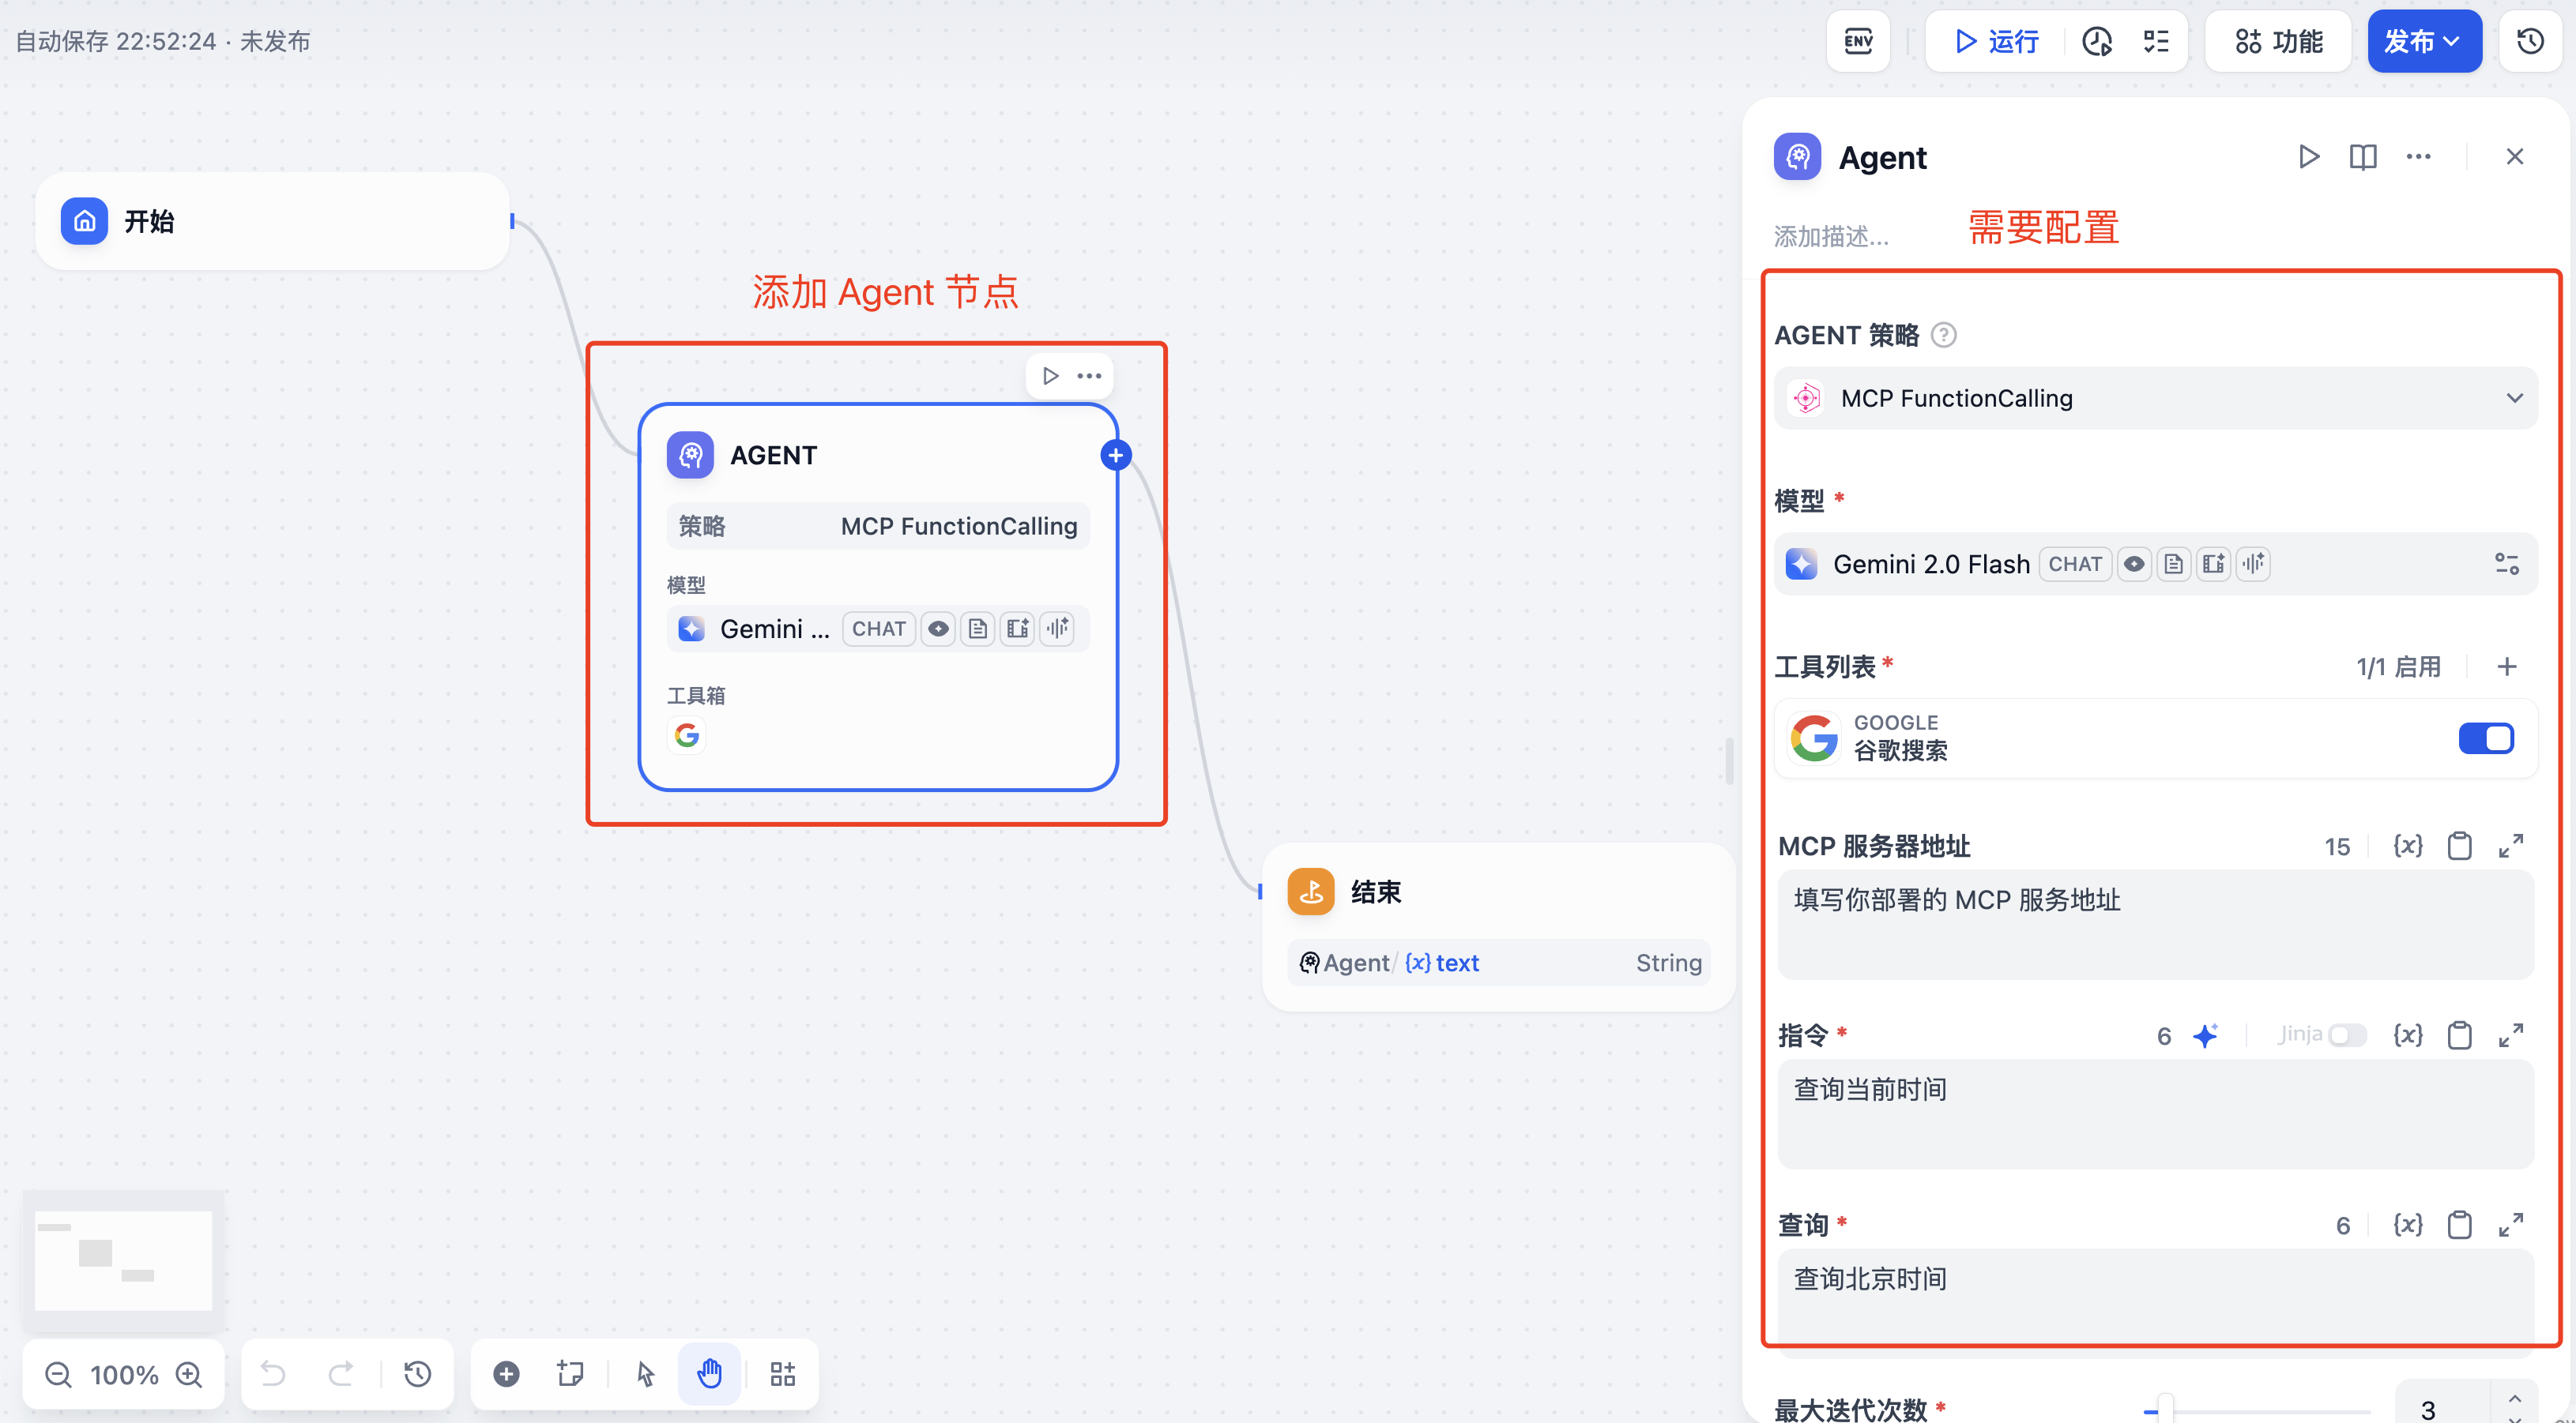Select the hand pan tool
Viewport: 2576px width, 1423px height.
tap(709, 1374)
